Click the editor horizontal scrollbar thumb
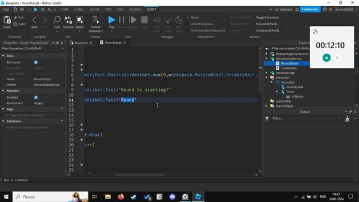Image resolution: width=359 pixels, height=202 pixels. [140, 175]
